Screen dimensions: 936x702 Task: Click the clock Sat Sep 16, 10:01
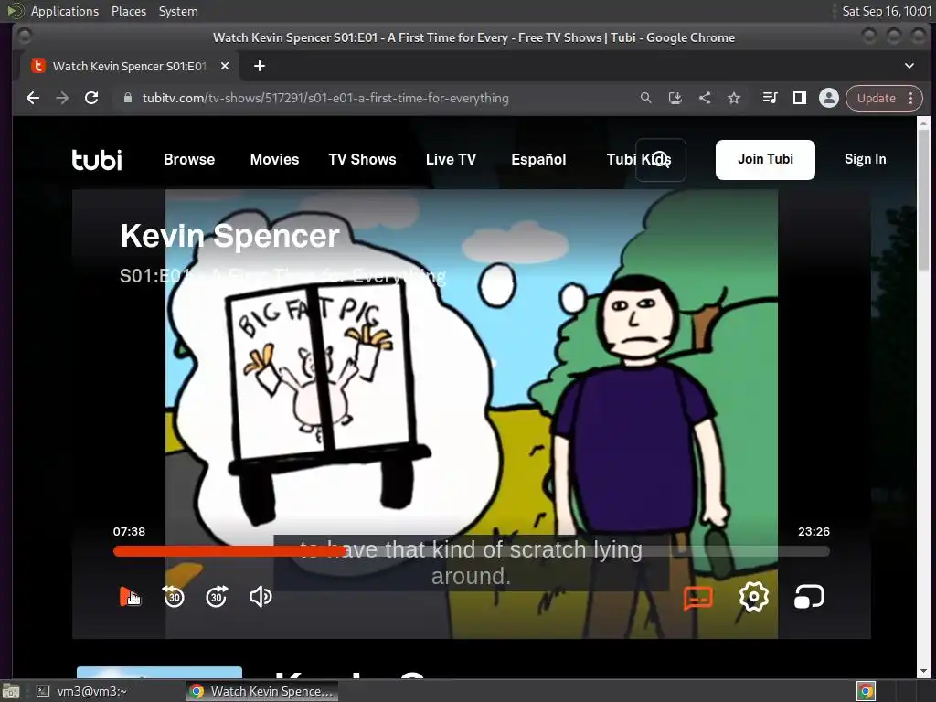(x=887, y=11)
